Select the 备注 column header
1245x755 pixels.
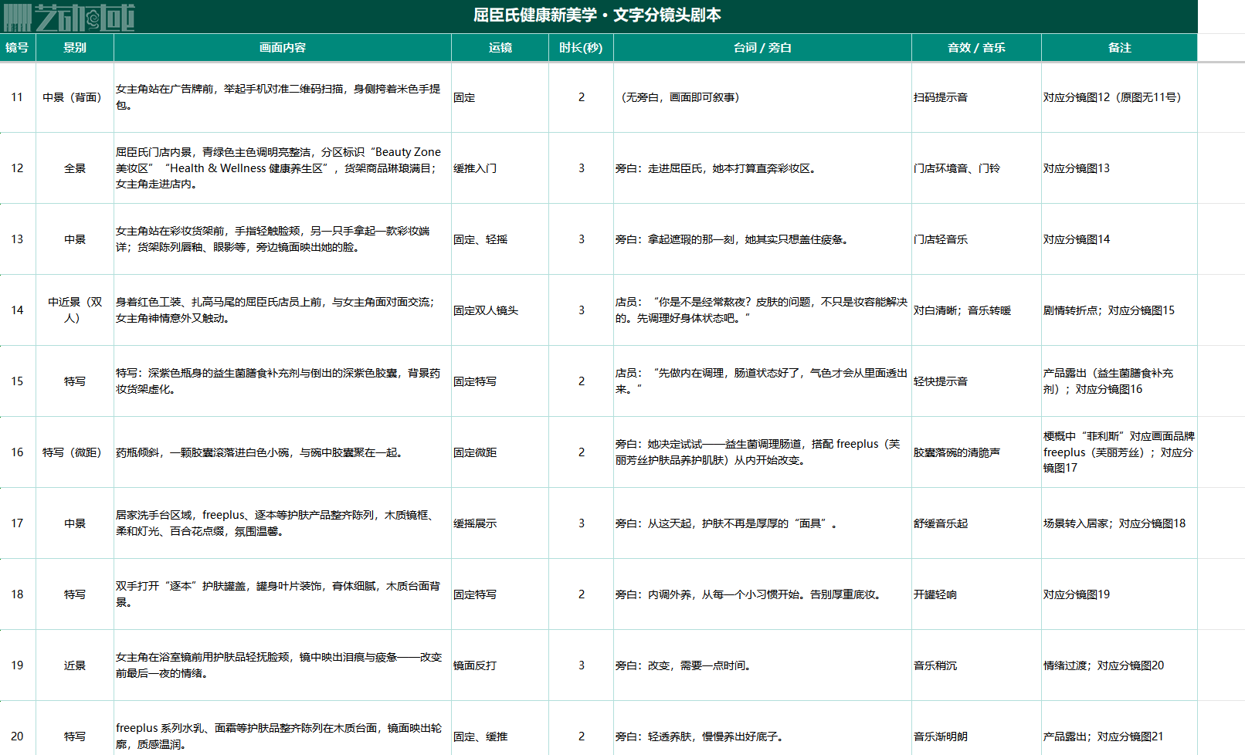tap(1120, 48)
